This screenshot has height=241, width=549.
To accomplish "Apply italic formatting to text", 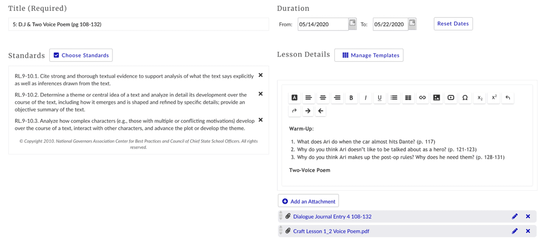I will click(x=365, y=97).
